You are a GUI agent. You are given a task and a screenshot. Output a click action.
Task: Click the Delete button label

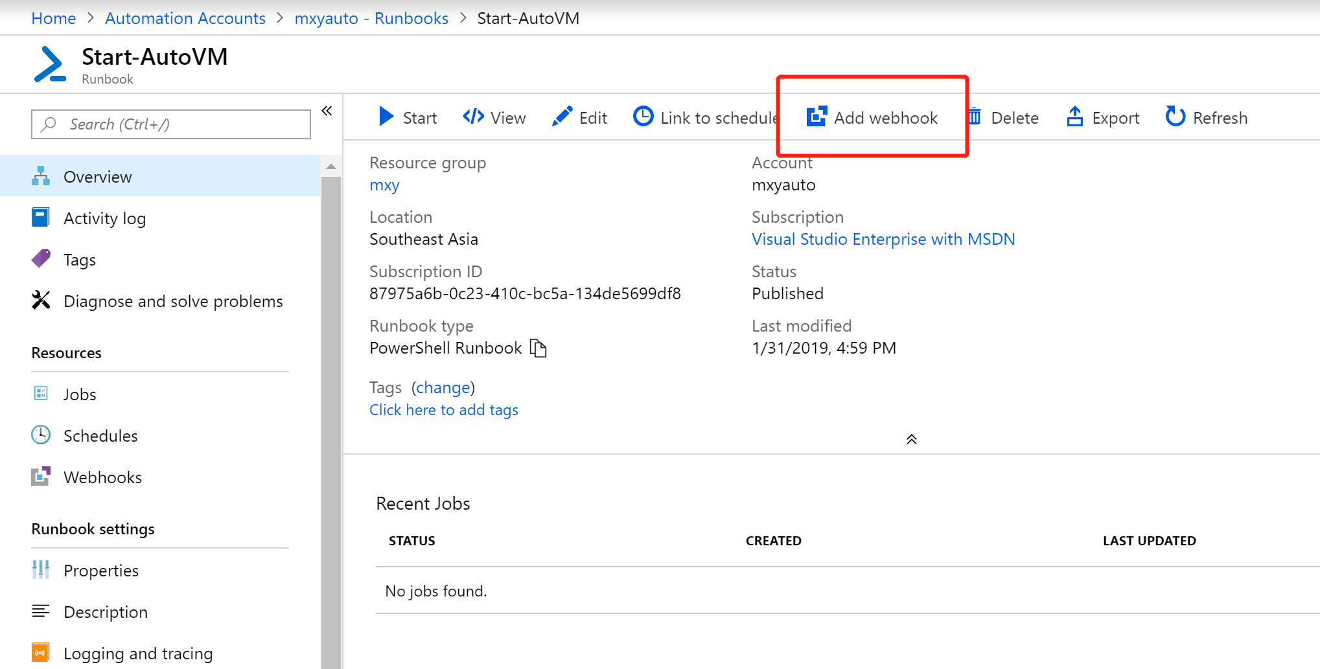point(1015,118)
